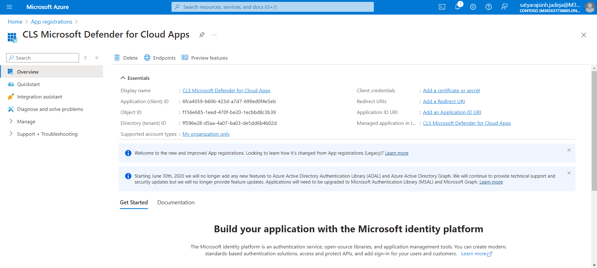
Task: Dismiss the App registrations welcome banner
Action: (569, 150)
